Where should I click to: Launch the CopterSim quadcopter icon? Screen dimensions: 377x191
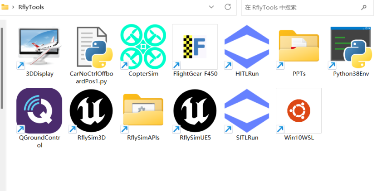143,47
